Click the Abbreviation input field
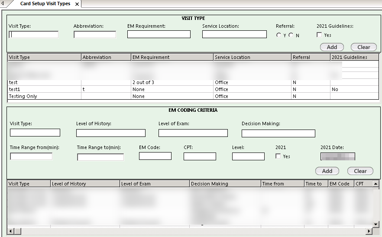Viewport: 382px width, 237px height. [95, 35]
